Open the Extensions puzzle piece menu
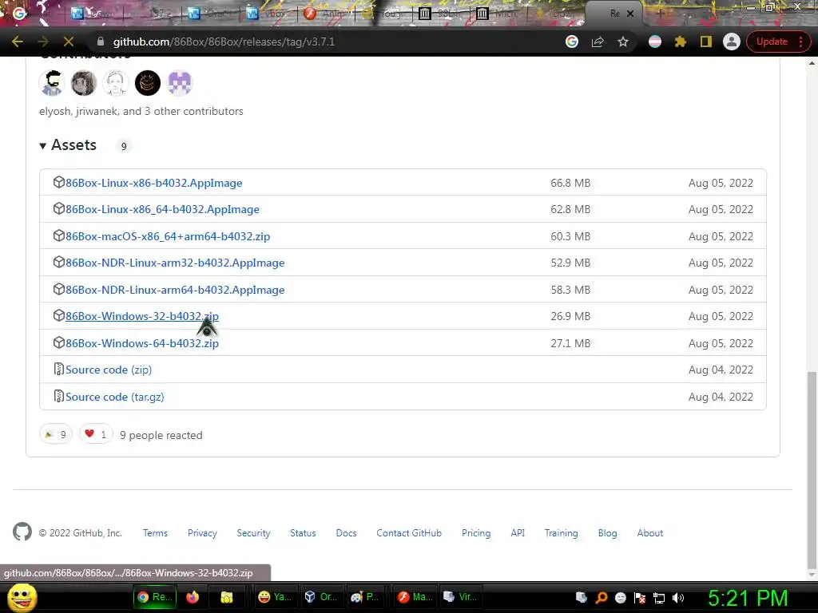 coord(681,42)
